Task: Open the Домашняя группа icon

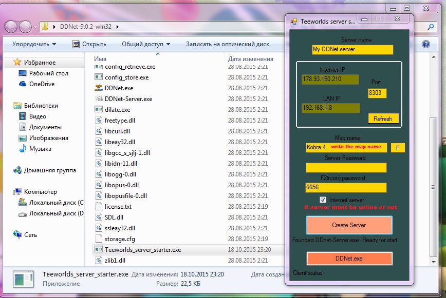Action: click(x=18, y=170)
